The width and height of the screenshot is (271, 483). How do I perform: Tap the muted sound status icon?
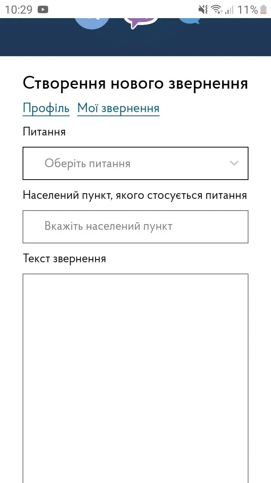tap(203, 9)
